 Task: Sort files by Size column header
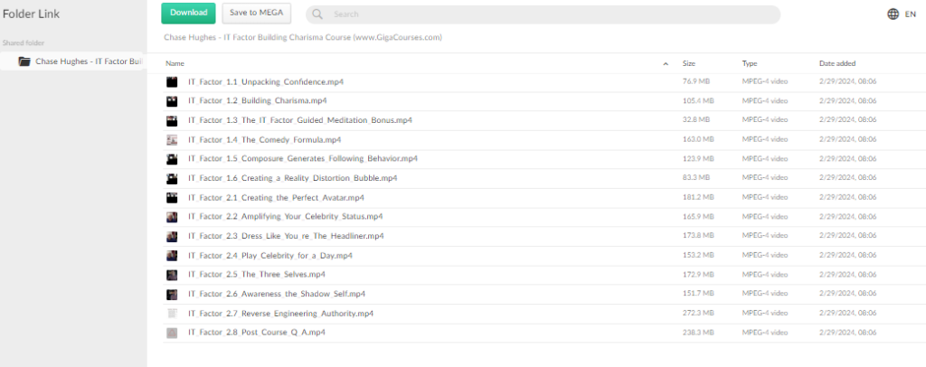[689, 64]
